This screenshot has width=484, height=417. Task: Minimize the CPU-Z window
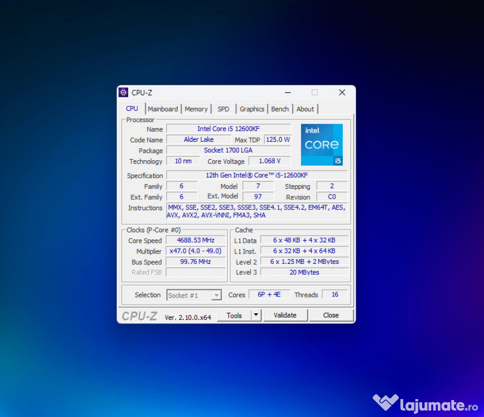pyautogui.click(x=288, y=92)
